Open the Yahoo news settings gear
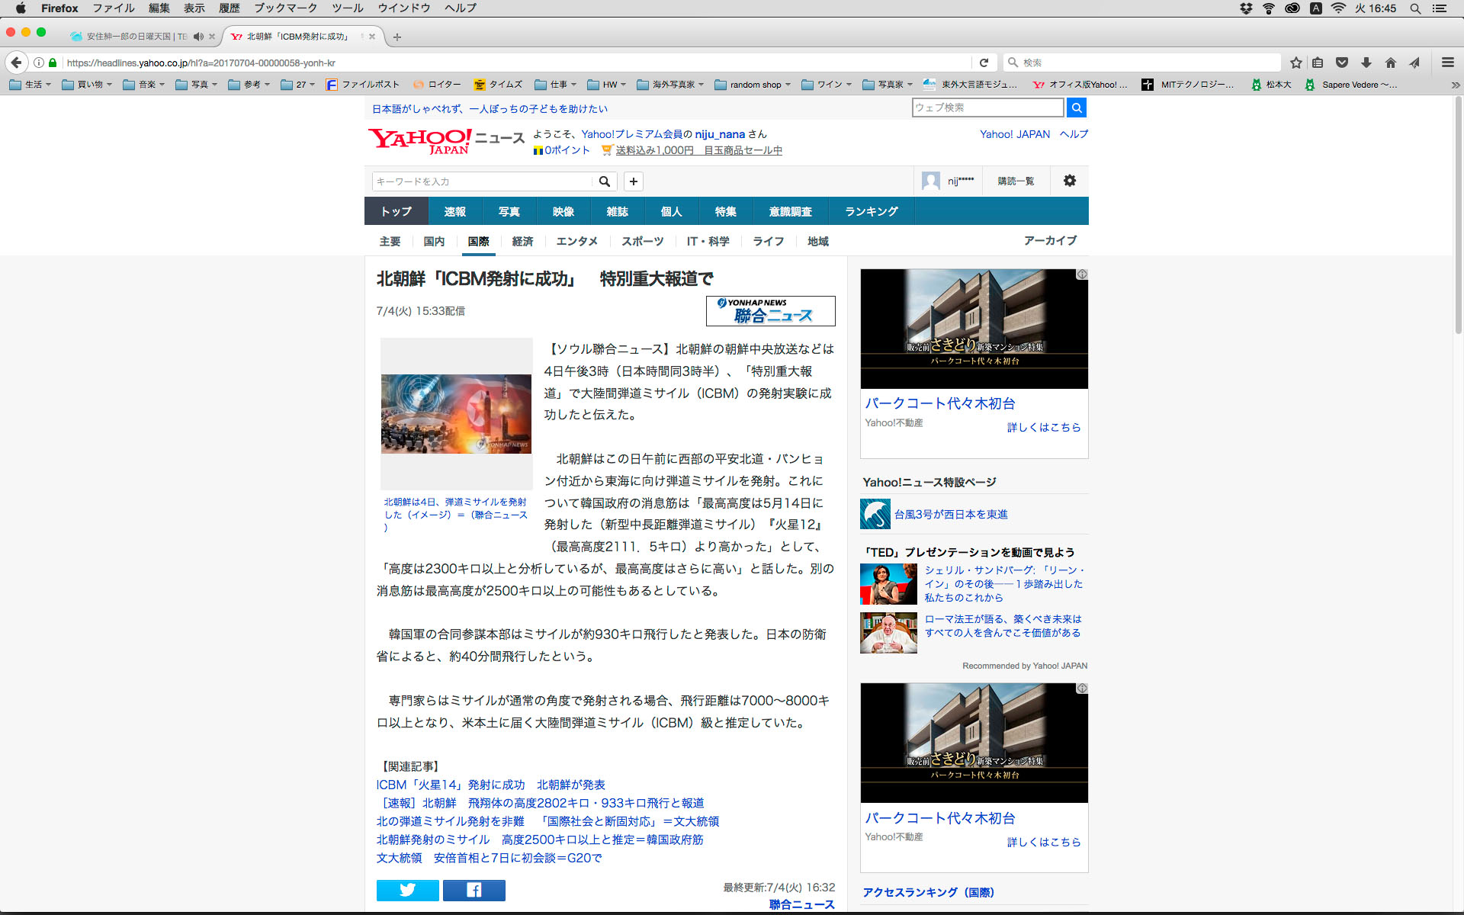Viewport: 1464px width, 915px height. click(x=1069, y=181)
